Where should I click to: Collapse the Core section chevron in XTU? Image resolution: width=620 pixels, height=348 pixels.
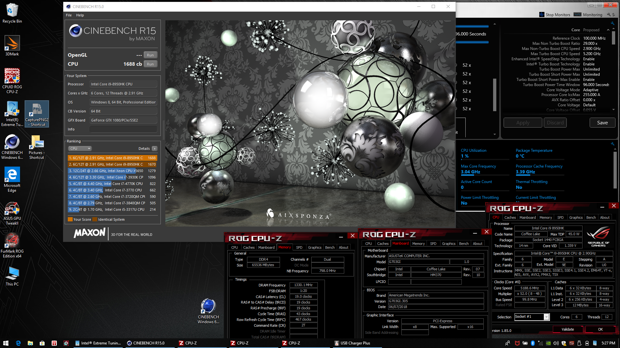[x=608, y=30]
